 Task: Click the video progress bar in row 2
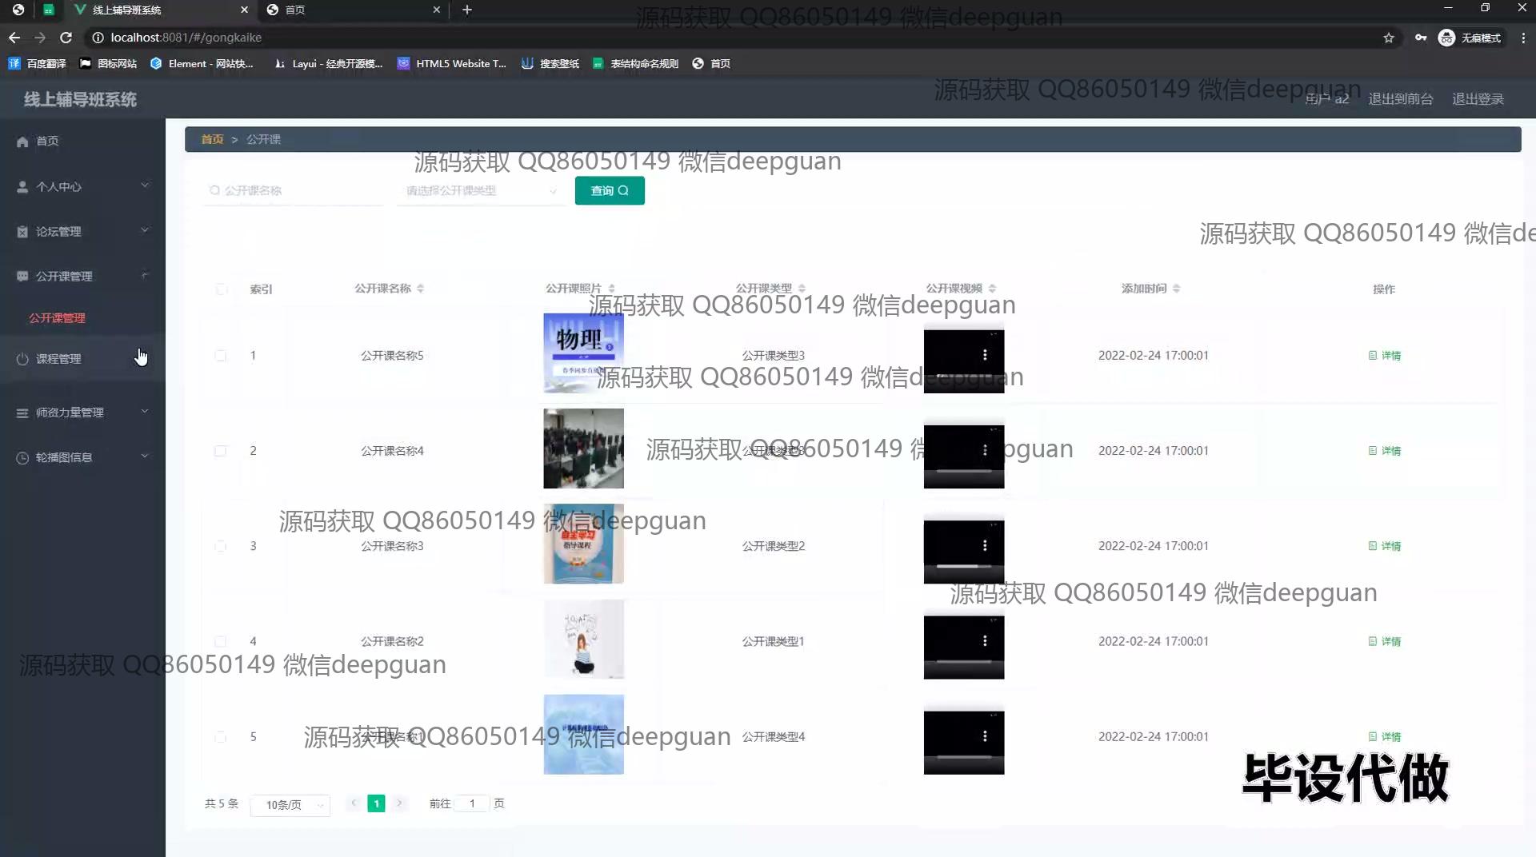pos(963,472)
